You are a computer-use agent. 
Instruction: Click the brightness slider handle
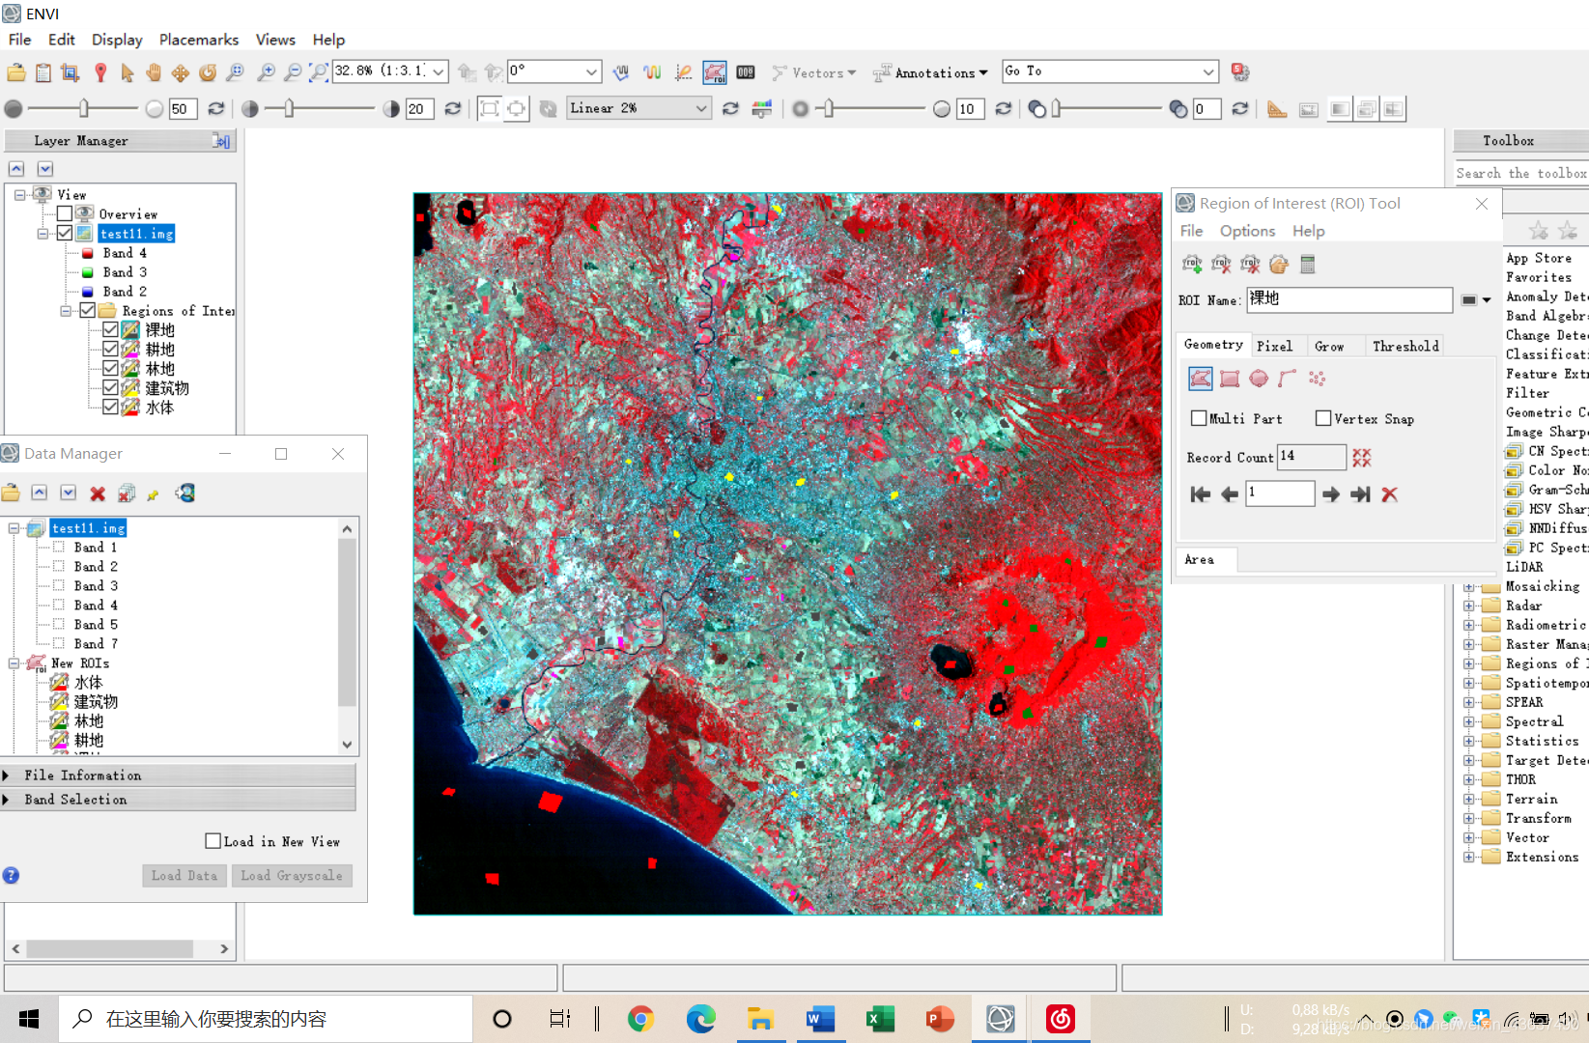click(84, 108)
